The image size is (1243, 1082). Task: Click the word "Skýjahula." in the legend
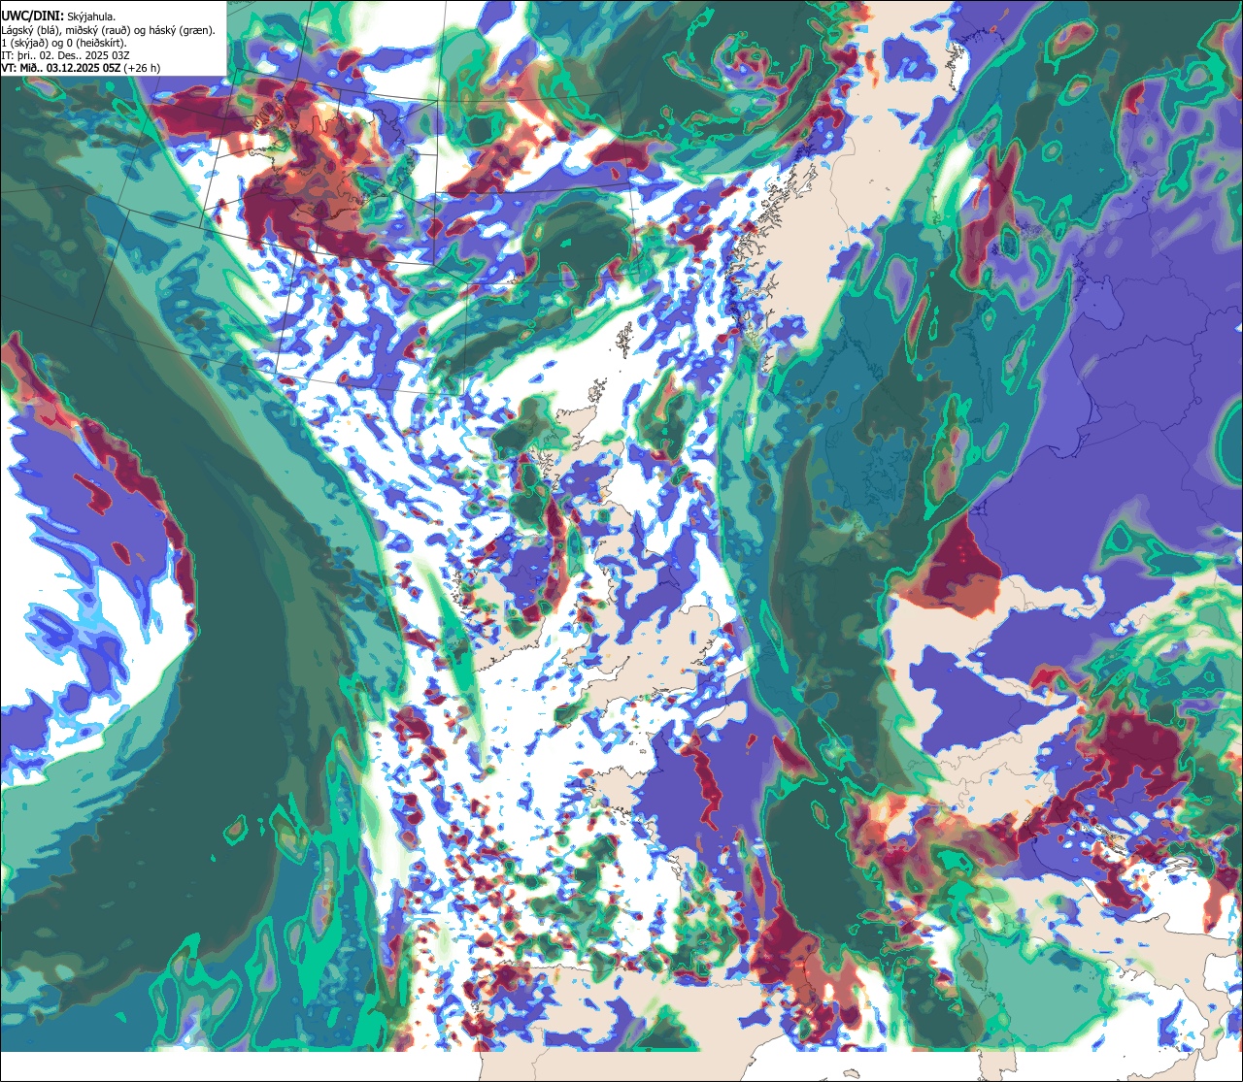tap(91, 17)
